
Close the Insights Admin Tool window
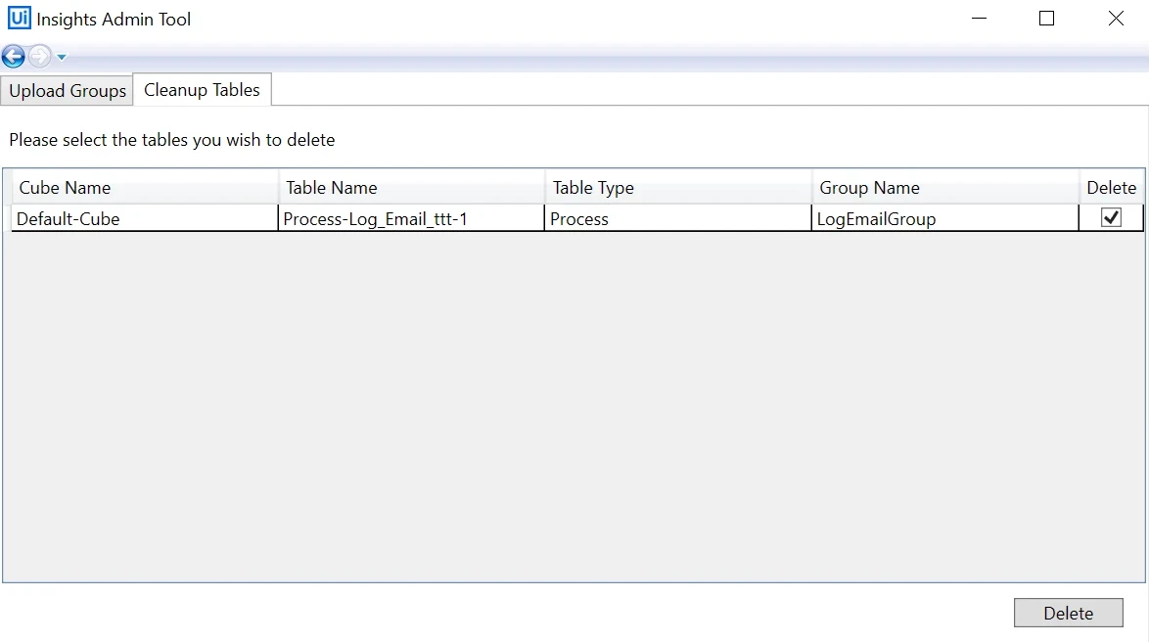pyautogui.click(x=1116, y=19)
